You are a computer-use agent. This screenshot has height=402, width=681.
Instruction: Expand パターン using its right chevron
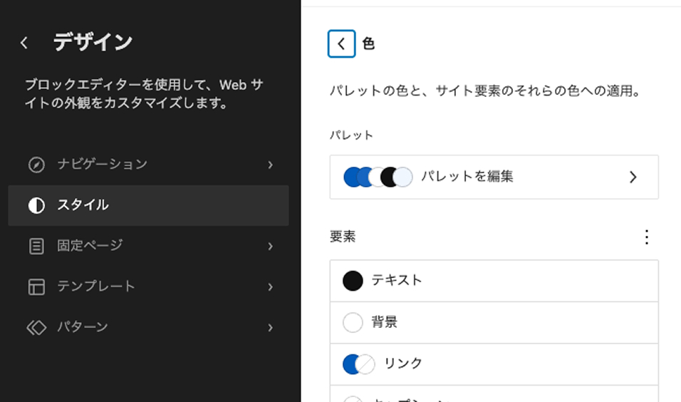(270, 328)
